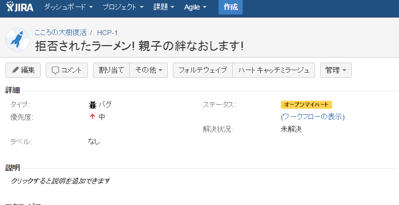Click the type value バグ

point(105,104)
